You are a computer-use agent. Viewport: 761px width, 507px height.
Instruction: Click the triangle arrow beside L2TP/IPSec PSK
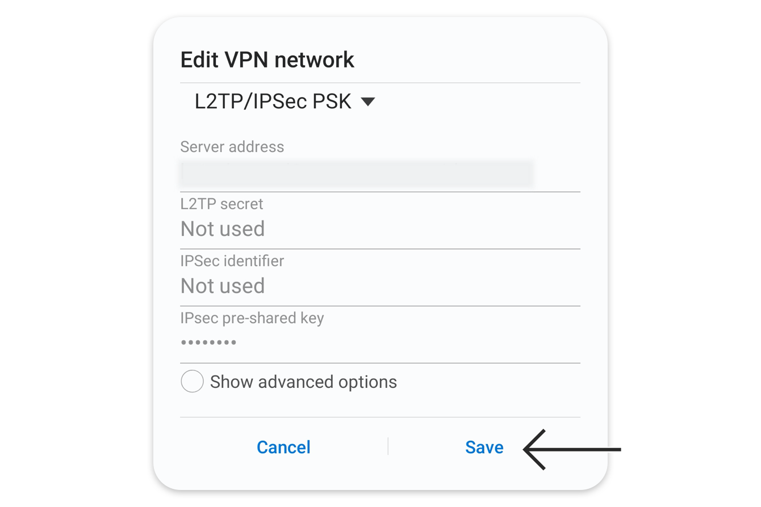(x=368, y=102)
